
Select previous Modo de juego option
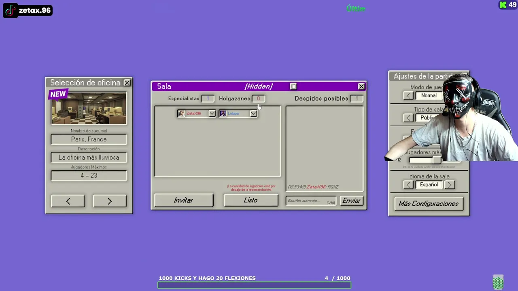[408, 96]
